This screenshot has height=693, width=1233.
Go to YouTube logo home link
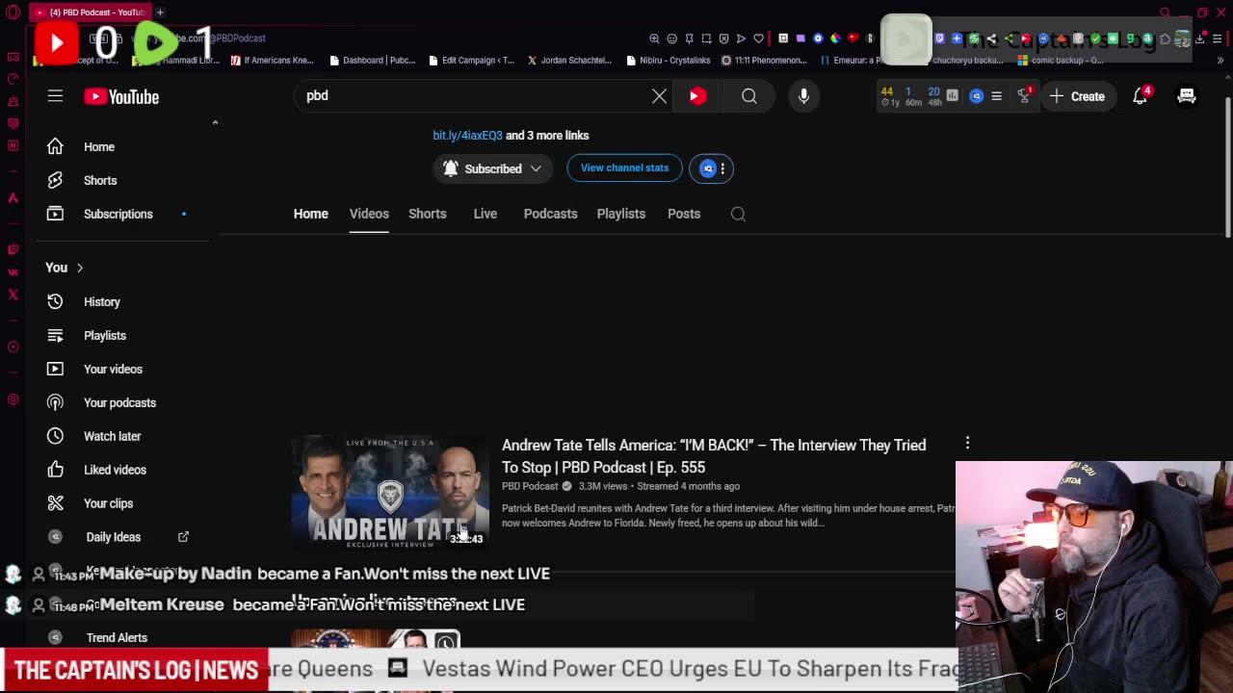click(x=121, y=96)
